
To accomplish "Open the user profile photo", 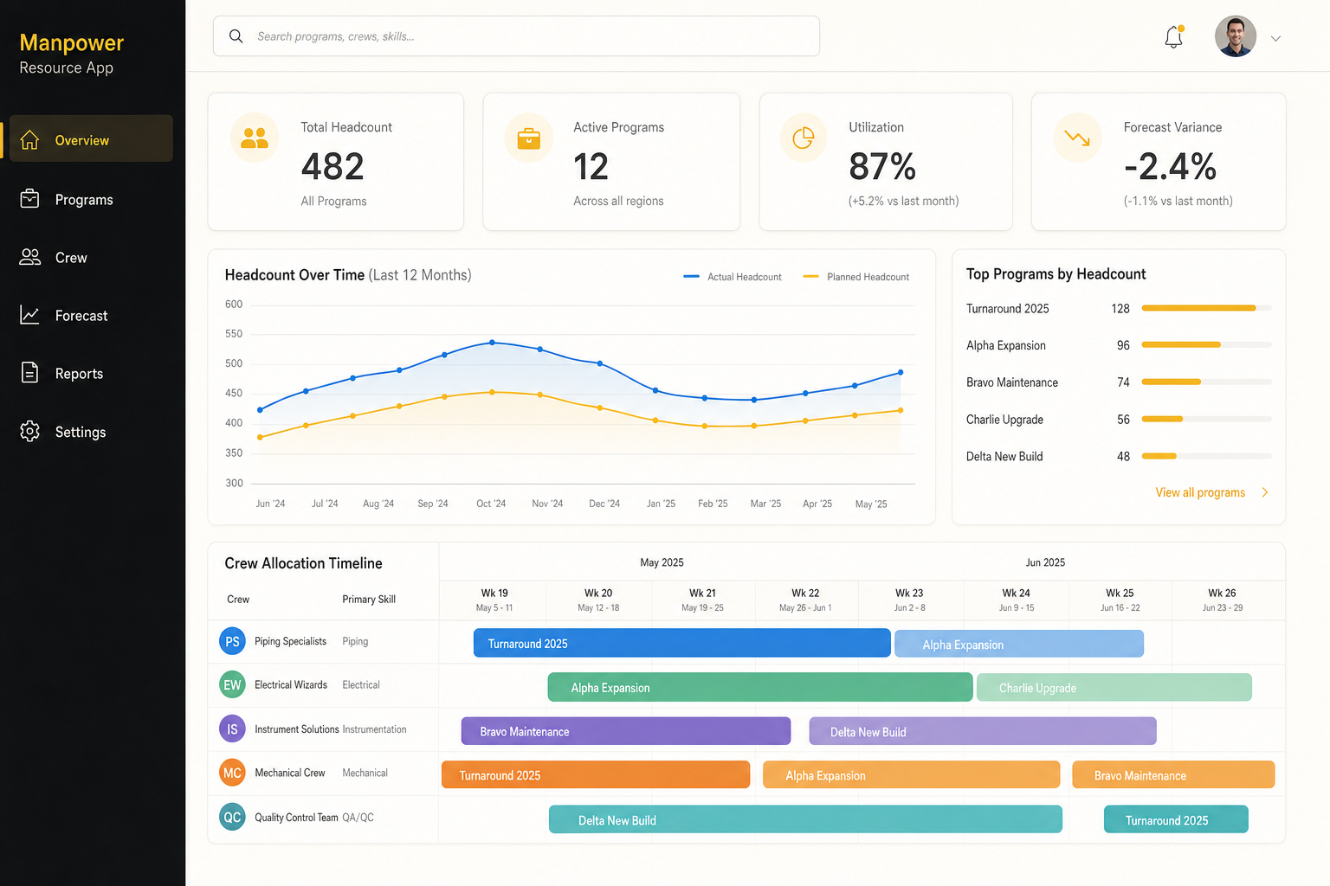I will click(1236, 36).
